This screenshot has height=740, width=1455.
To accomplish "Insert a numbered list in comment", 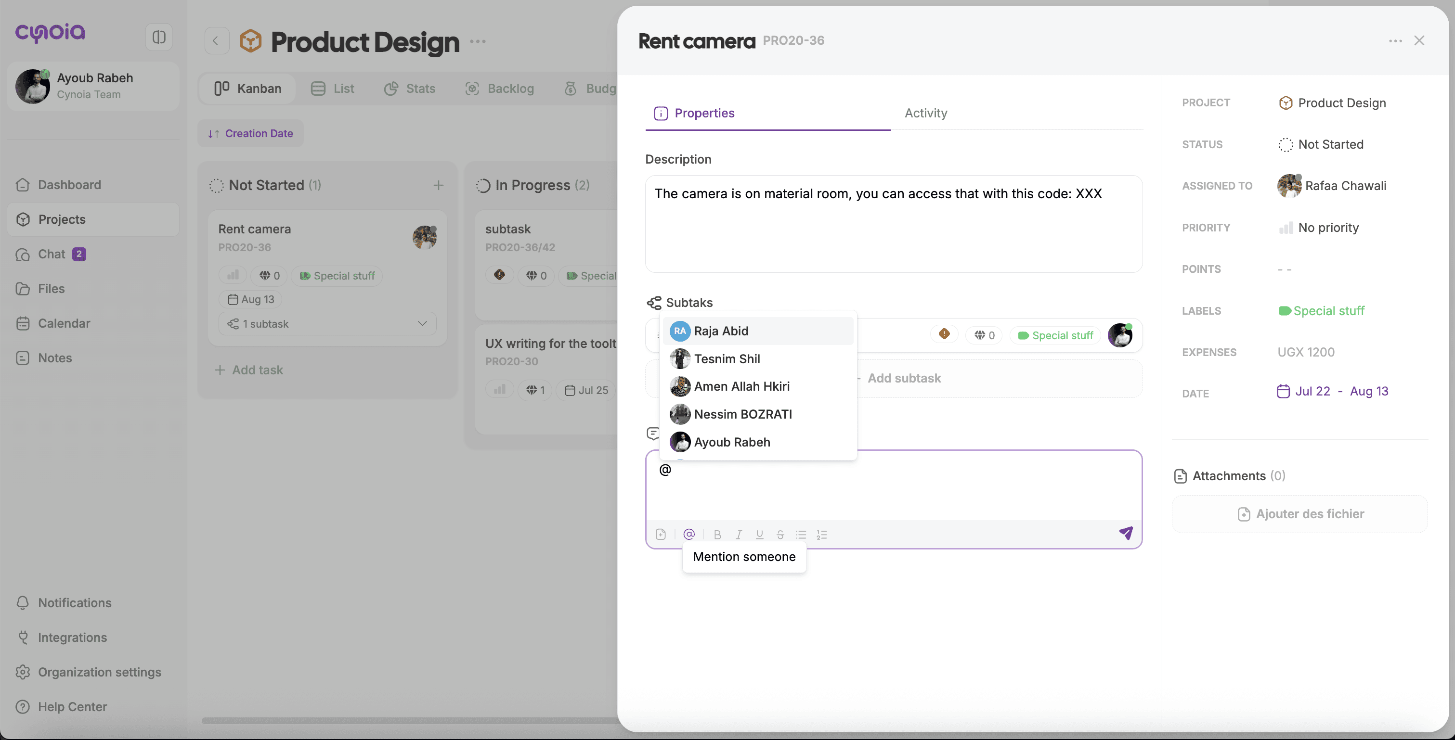I will tap(821, 534).
